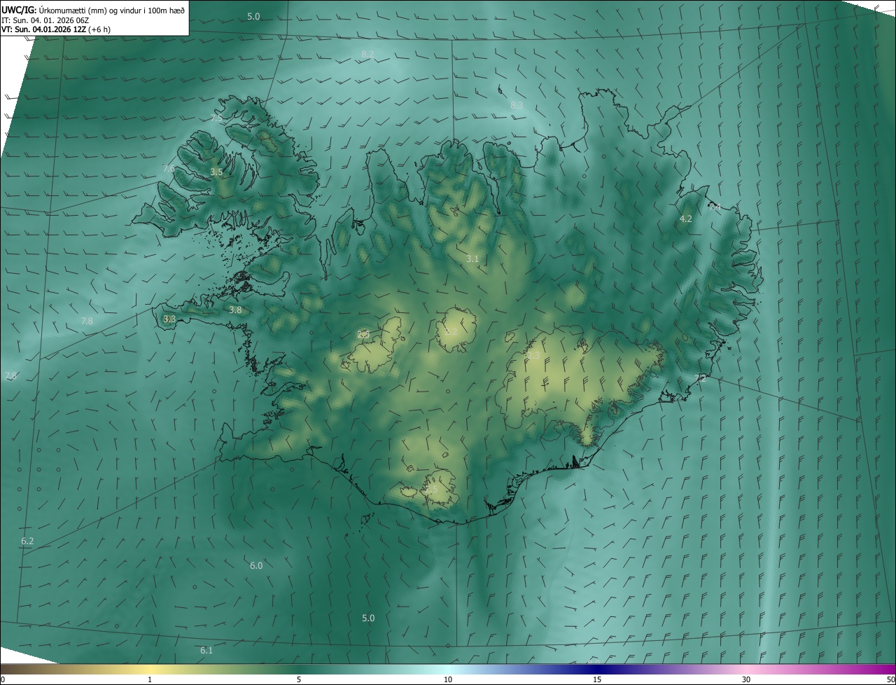The height and width of the screenshot is (685, 896).
Task: Click the 2.3 value on Vatnajökull glacier
Action: click(x=533, y=356)
